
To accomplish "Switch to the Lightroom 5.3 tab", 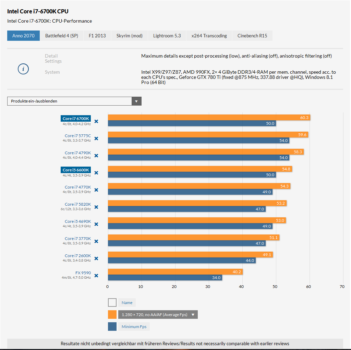I will (167, 36).
